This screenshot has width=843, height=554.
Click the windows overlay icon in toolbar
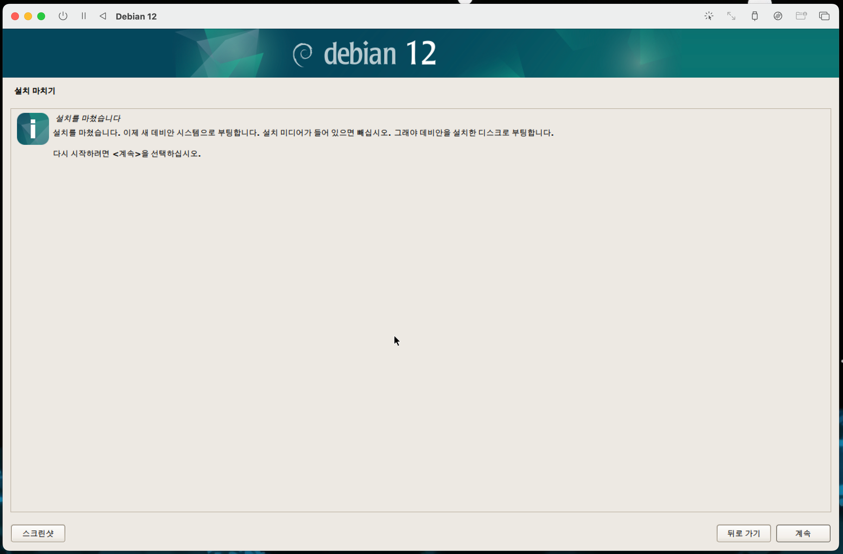click(824, 16)
